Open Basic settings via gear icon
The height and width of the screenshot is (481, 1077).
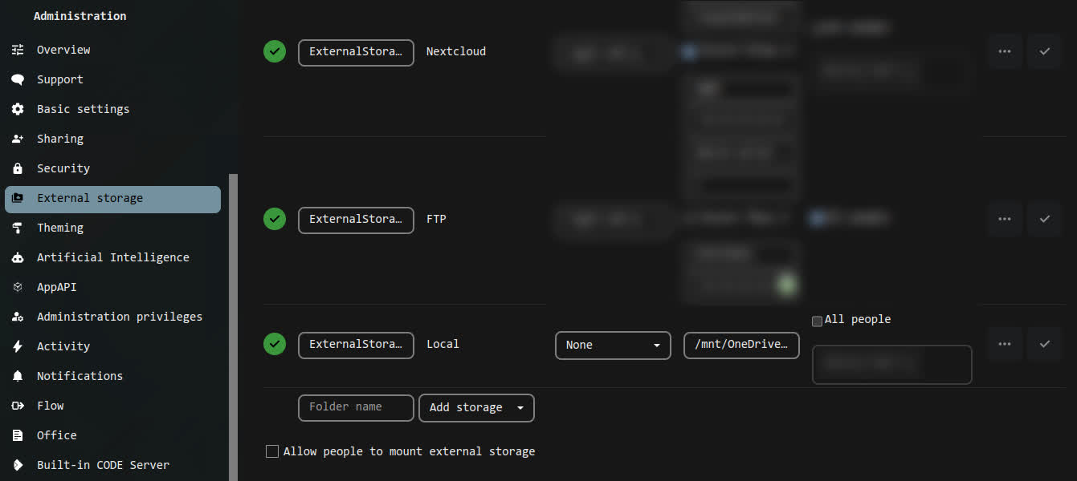click(18, 108)
